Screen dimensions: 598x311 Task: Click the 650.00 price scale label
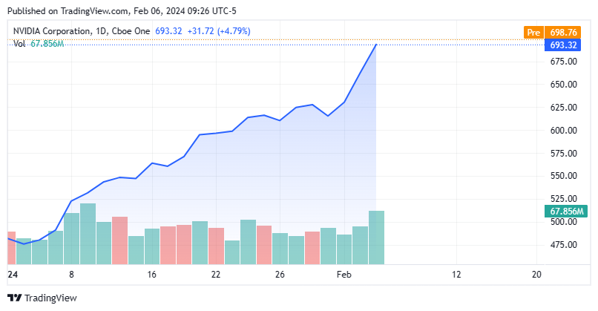click(564, 85)
